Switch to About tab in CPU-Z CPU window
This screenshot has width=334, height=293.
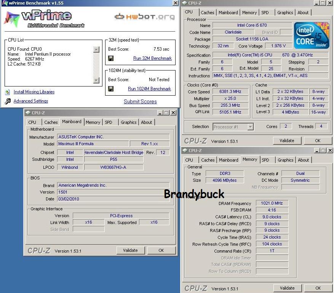click(x=303, y=13)
